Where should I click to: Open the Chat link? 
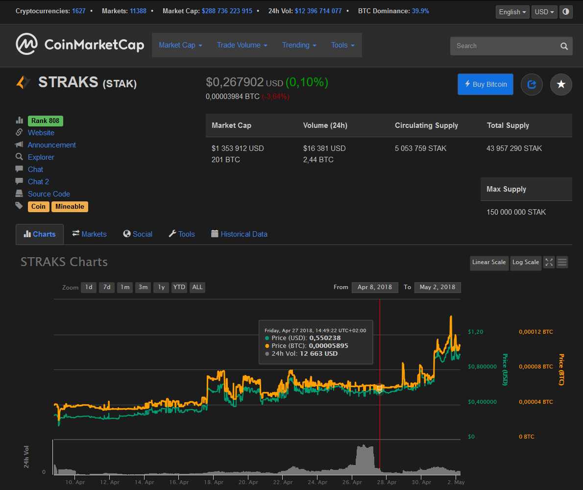point(35,170)
